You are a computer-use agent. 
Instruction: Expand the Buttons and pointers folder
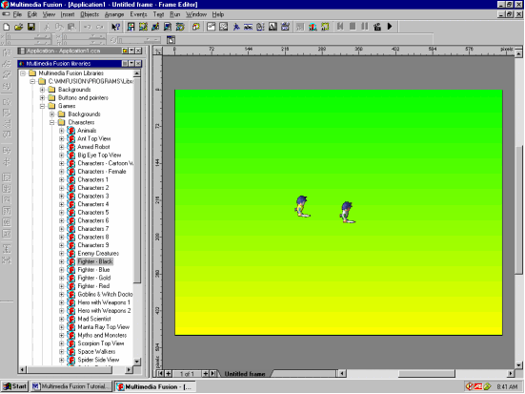pos(43,98)
